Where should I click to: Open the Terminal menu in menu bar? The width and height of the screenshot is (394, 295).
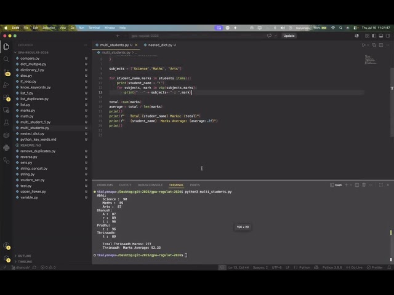coord(94,28)
